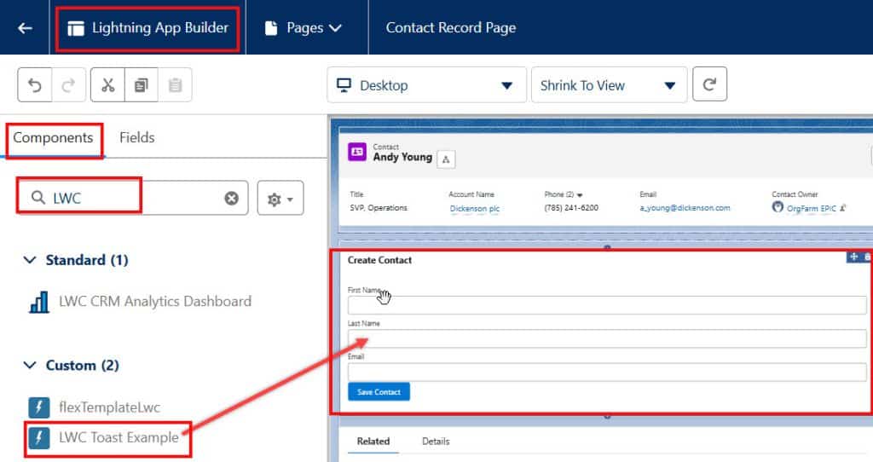
Task: Switch to the Related tab
Action: 373,442
